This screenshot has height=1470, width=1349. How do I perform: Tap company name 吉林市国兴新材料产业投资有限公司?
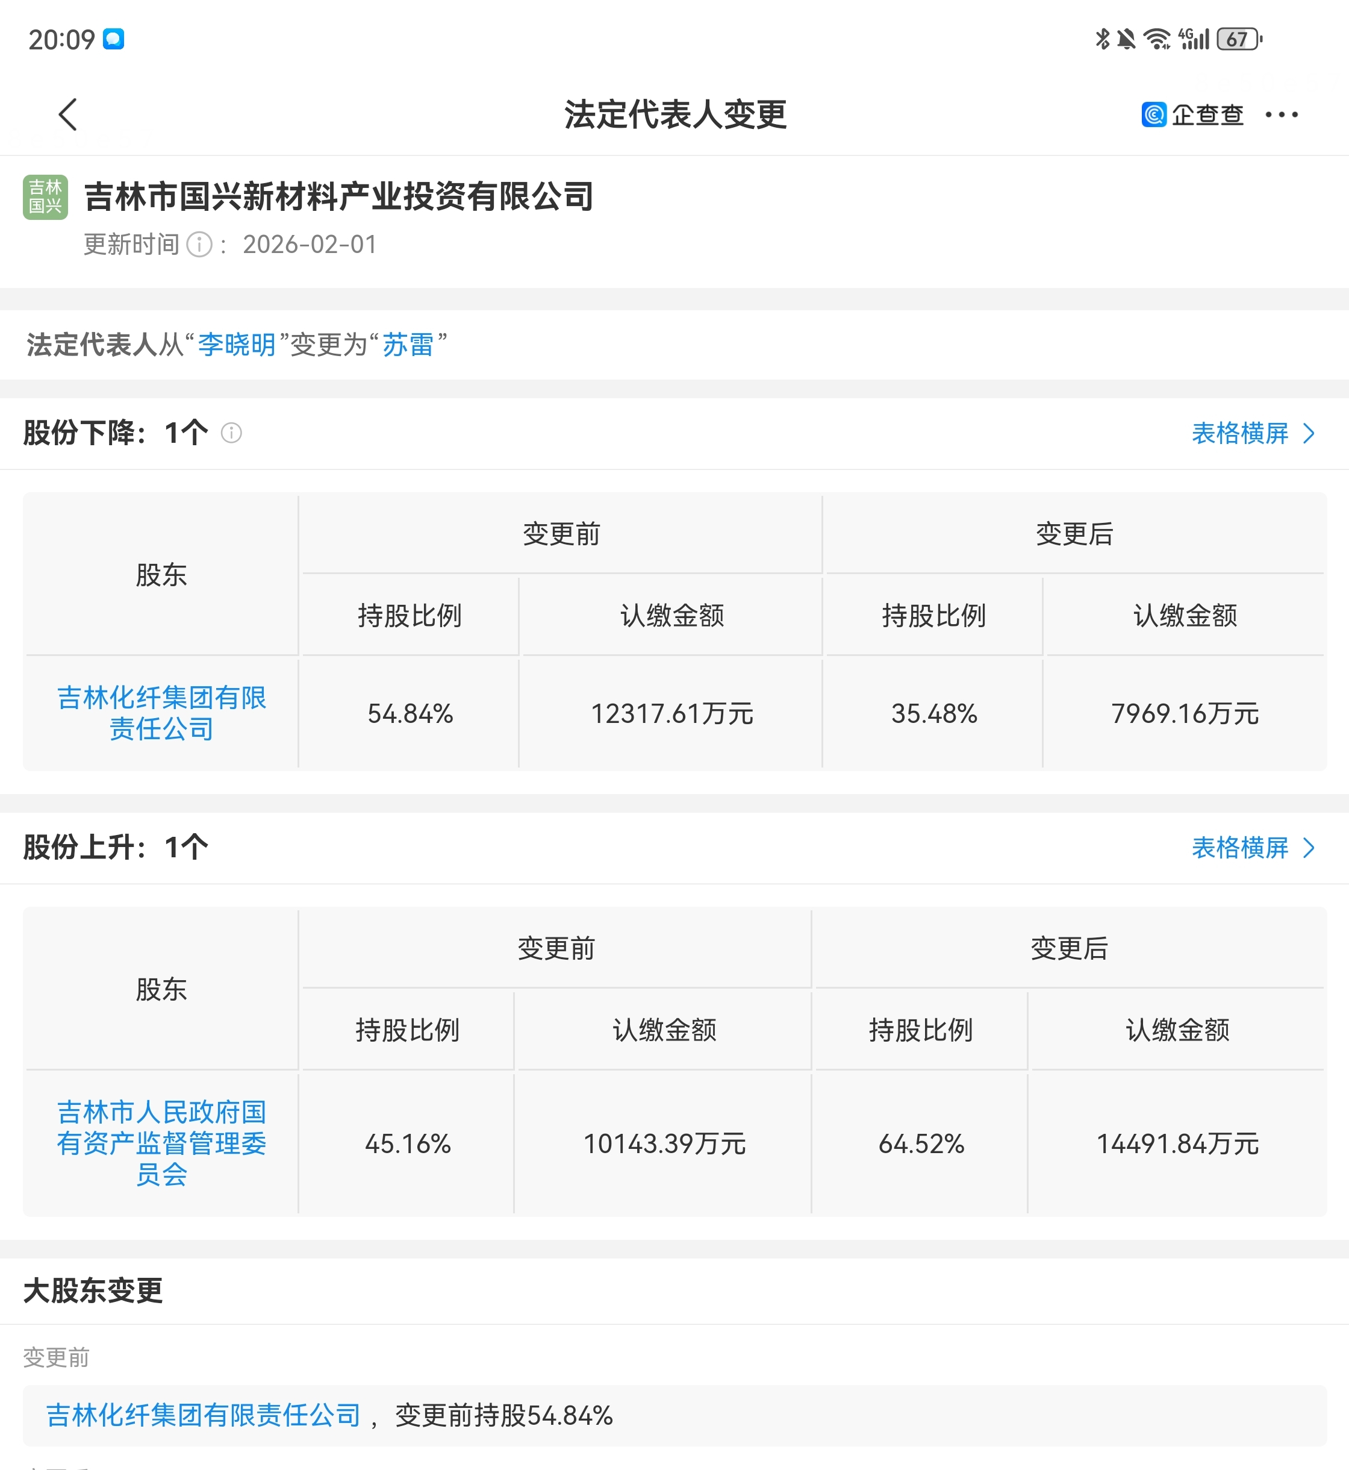coord(338,197)
